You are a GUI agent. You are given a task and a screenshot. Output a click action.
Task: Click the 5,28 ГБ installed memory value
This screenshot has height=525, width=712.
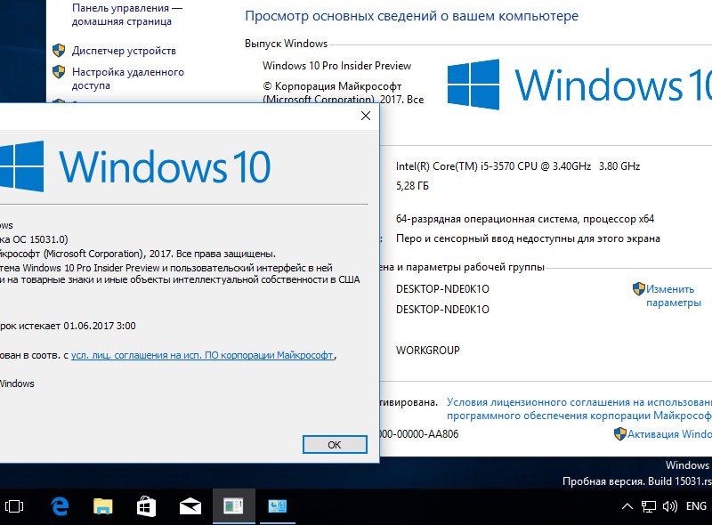pos(412,186)
